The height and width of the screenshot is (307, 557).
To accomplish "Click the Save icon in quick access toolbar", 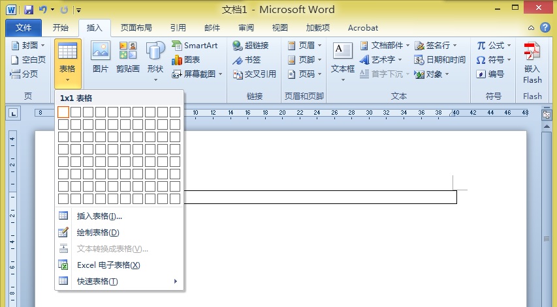I will point(29,10).
